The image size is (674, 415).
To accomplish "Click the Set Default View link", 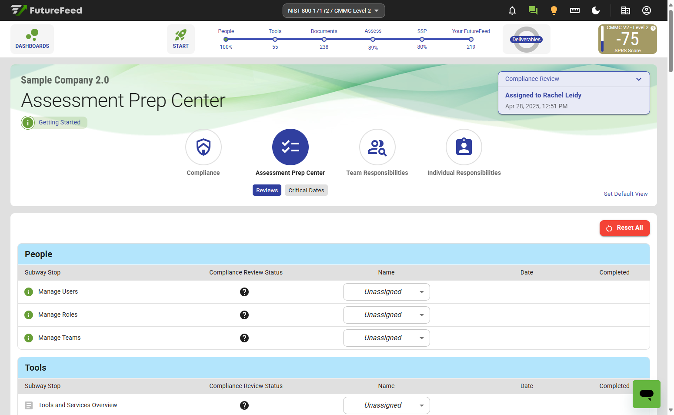I will coord(625,194).
